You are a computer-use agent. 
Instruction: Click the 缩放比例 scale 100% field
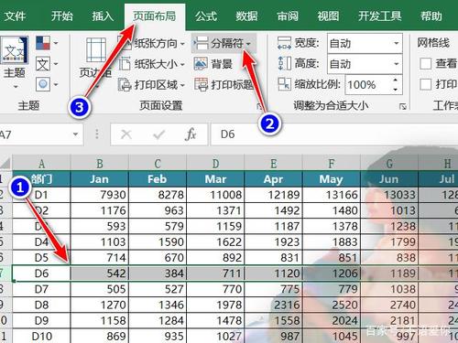(x=368, y=84)
